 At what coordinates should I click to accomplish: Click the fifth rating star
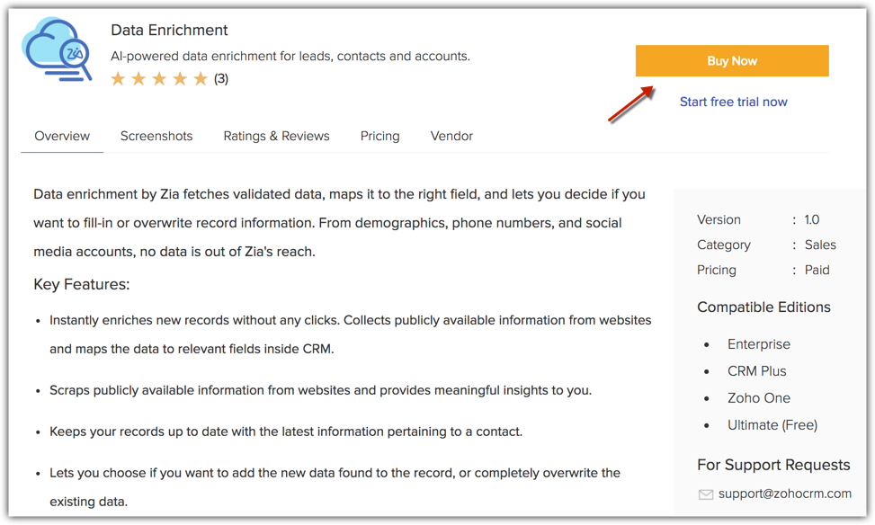201,79
